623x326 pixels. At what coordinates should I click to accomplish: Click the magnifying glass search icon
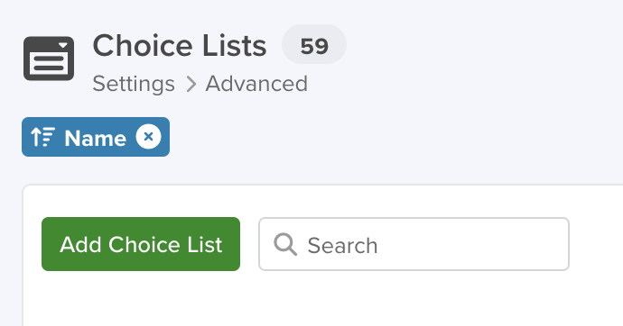coord(285,244)
